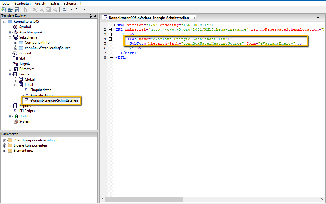
Task: Click the EFLScripts node icon
Action: [15, 111]
